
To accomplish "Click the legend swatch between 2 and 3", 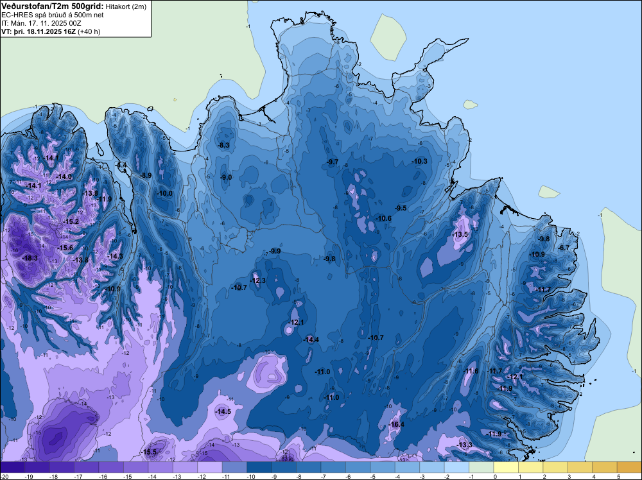I will click(x=555, y=467).
